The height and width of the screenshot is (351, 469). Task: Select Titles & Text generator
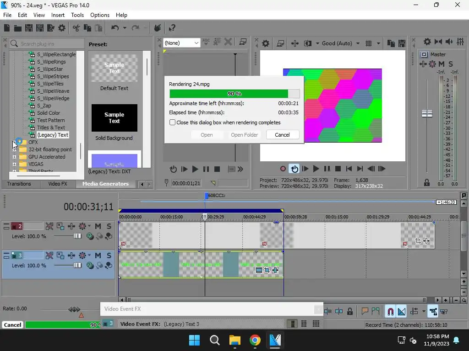click(x=51, y=128)
